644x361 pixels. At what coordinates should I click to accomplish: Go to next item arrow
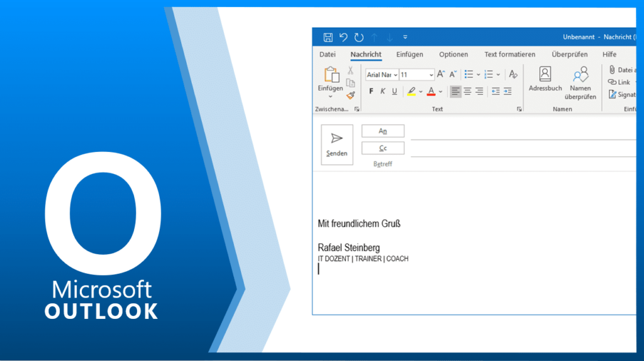pyautogui.click(x=390, y=37)
